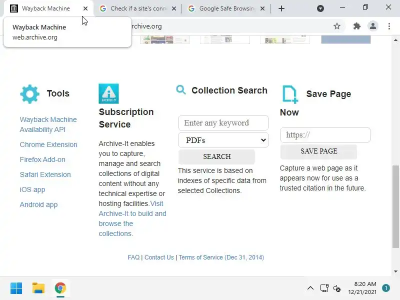
Task: Click the SEARCH button
Action: pyautogui.click(x=216, y=156)
